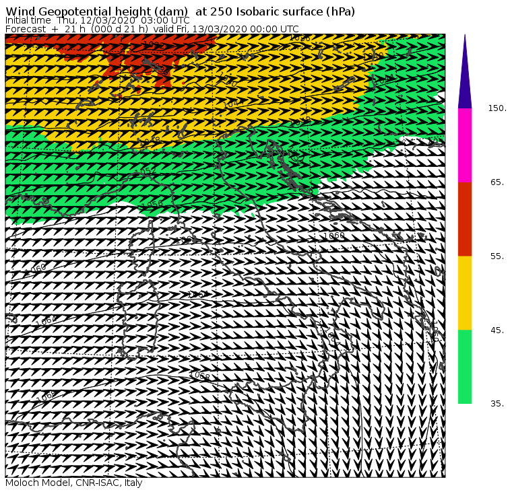Click the magenta legend color band
Viewport: 512px width, 492px height.
pyautogui.click(x=465, y=145)
